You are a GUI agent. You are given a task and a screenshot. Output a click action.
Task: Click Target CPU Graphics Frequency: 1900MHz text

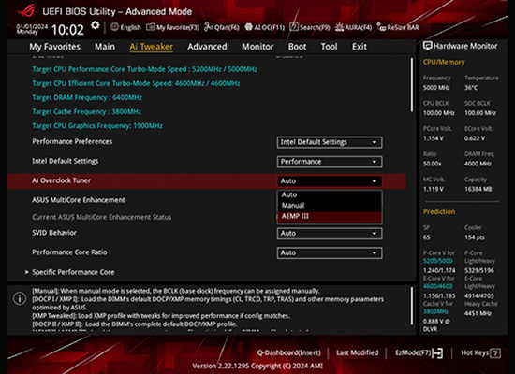tap(97, 126)
